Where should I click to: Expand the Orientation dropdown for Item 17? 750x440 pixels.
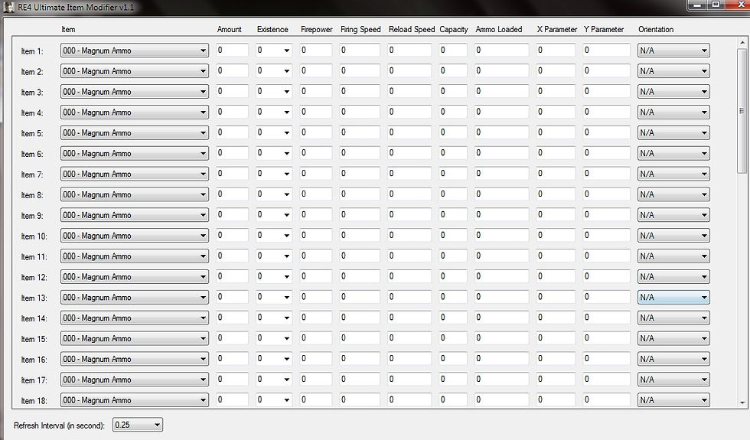673,380
